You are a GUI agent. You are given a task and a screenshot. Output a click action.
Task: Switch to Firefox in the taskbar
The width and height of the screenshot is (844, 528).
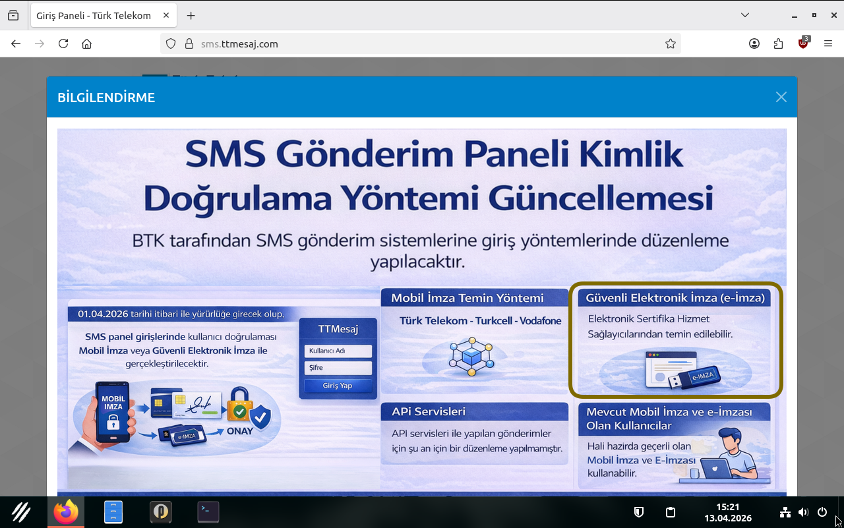(66, 512)
